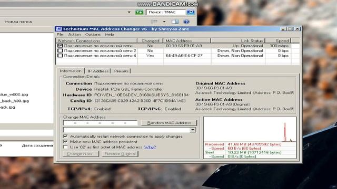Sort by Changed column header
337x189 pixels.
click(x=150, y=40)
